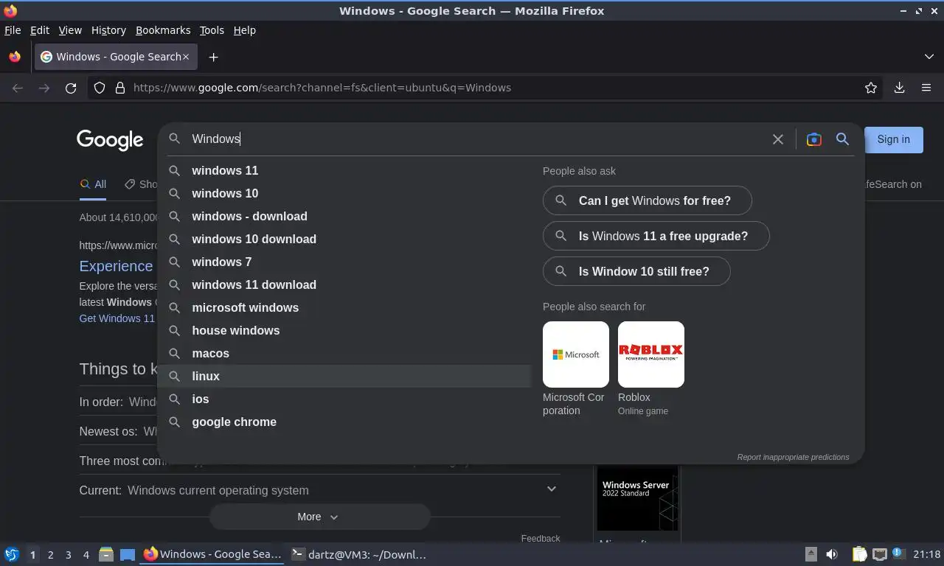This screenshot has width=944, height=566.
Task: Pick the windows 10 download suggestion
Action: [344, 239]
